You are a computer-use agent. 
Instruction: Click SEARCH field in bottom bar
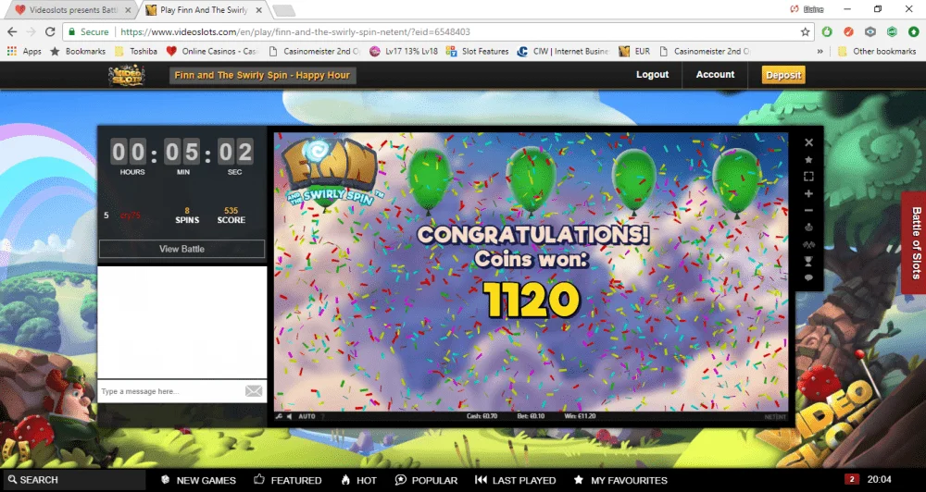coord(74,480)
